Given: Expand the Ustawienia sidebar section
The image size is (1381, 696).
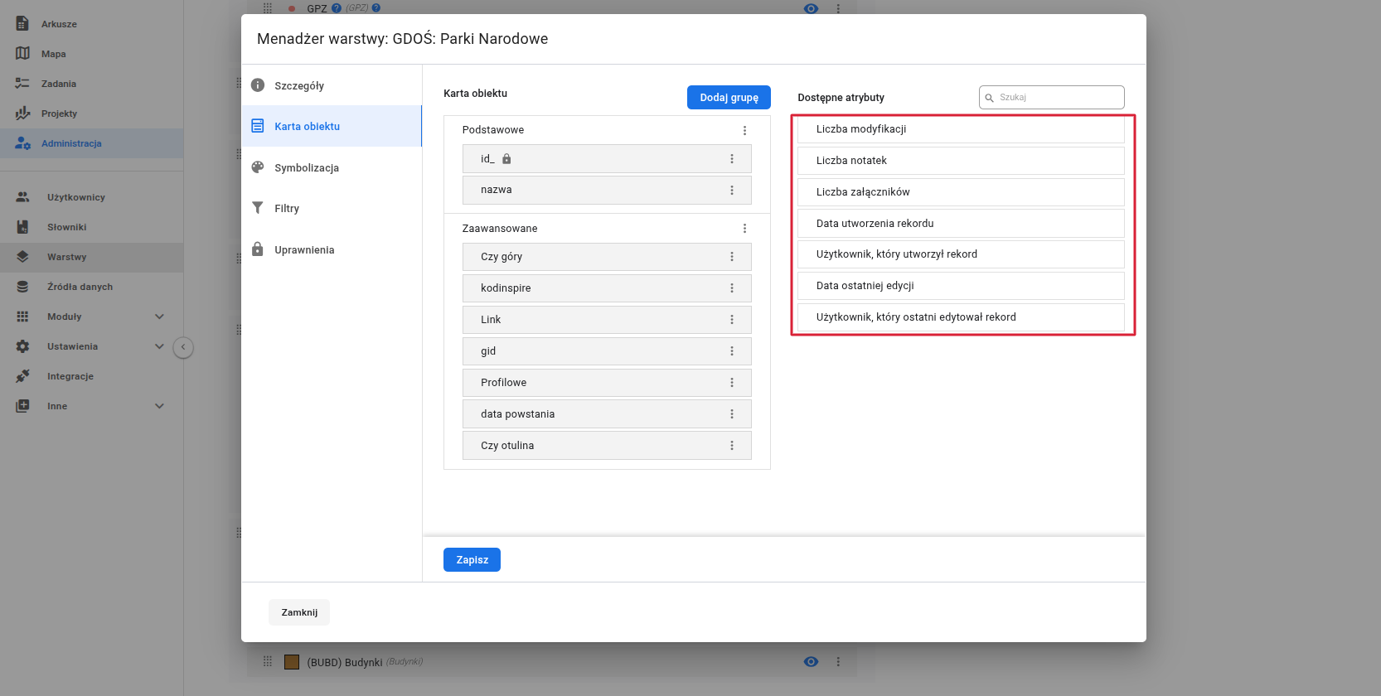Looking at the screenshot, I should 159,346.
